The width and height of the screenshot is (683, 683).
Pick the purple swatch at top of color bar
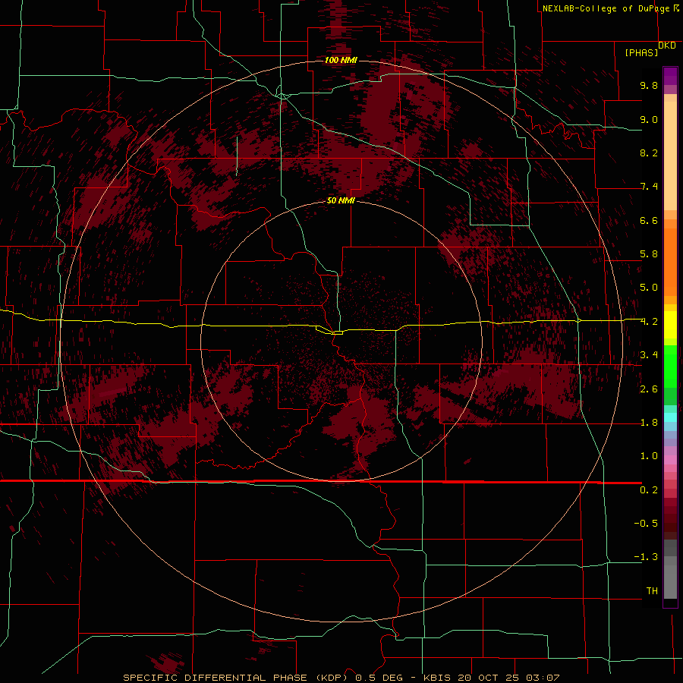(x=670, y=76)
